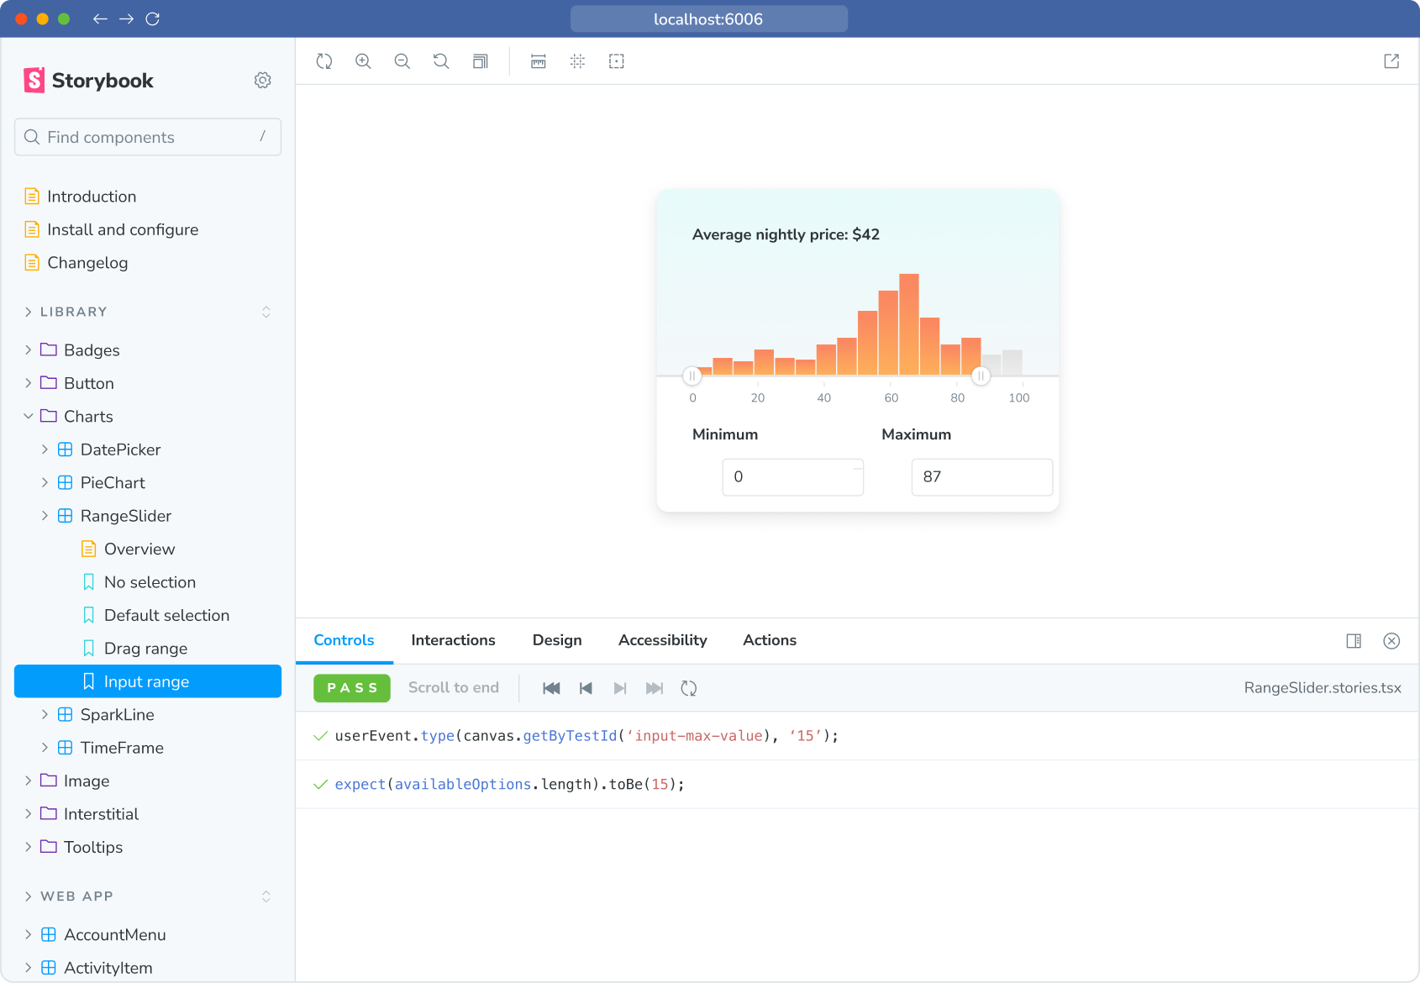Open the Drag range story

(145, 649)
